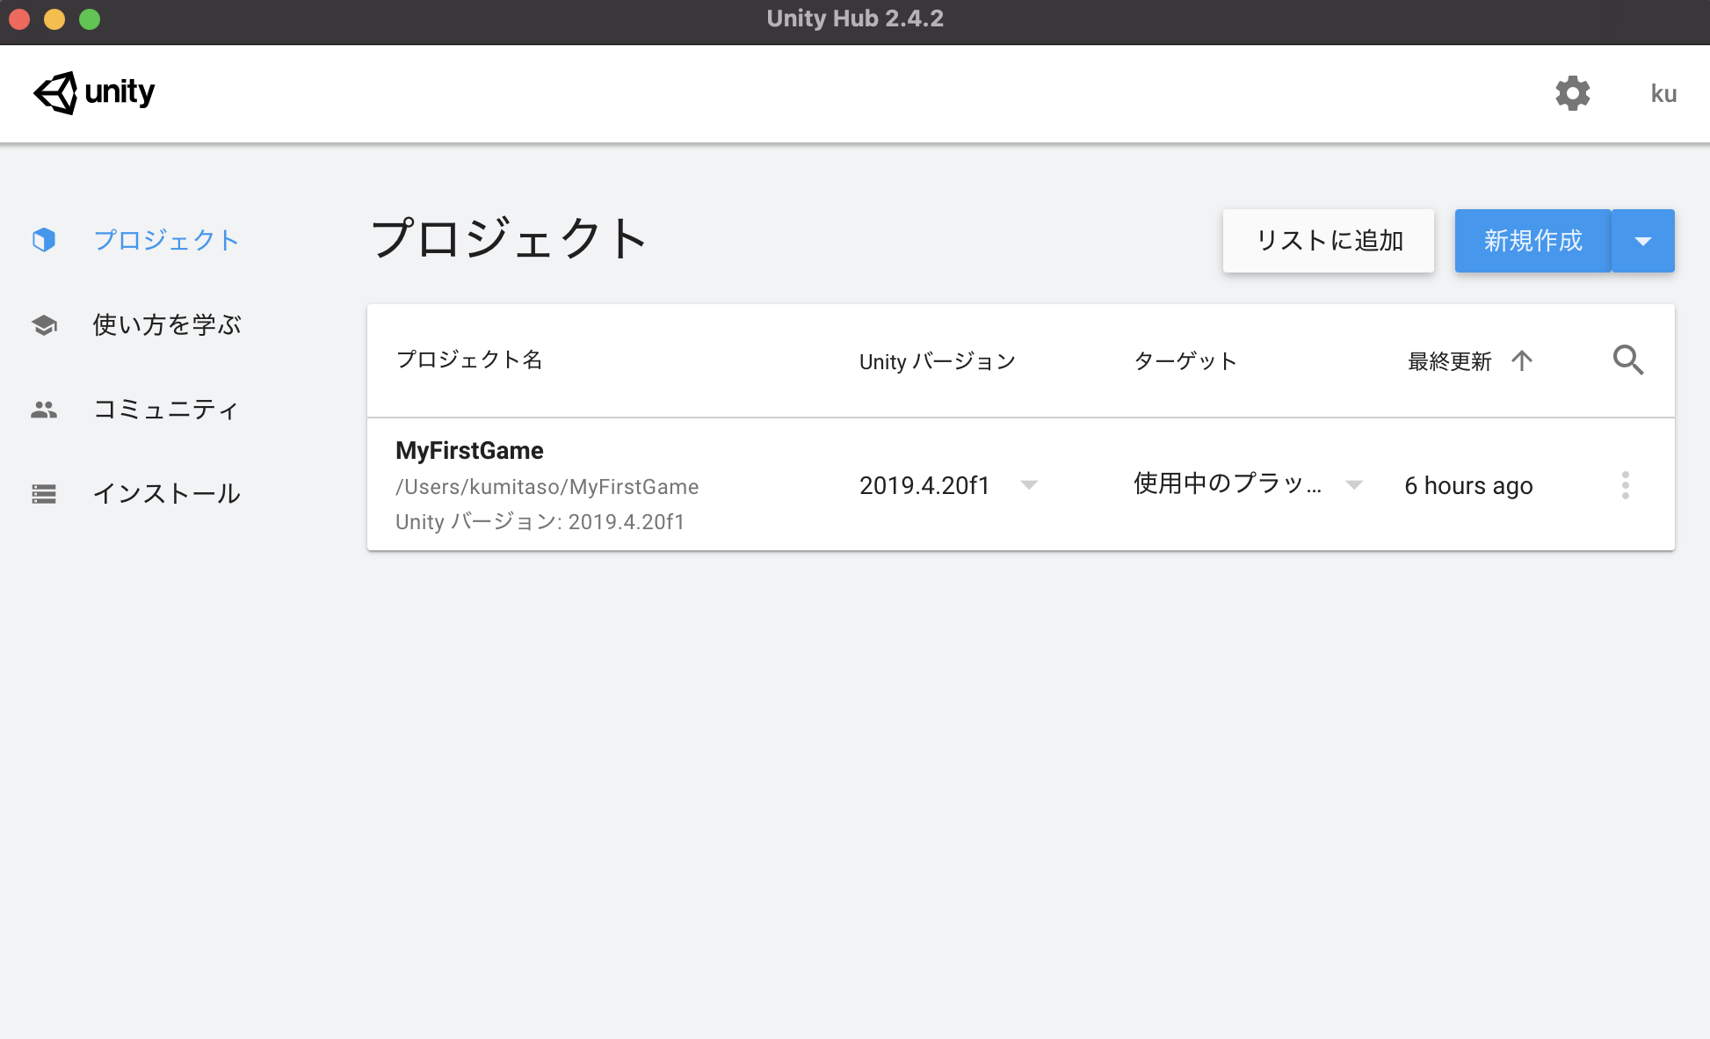Click the 6 hours ago timestamp

pos(1468,485)
